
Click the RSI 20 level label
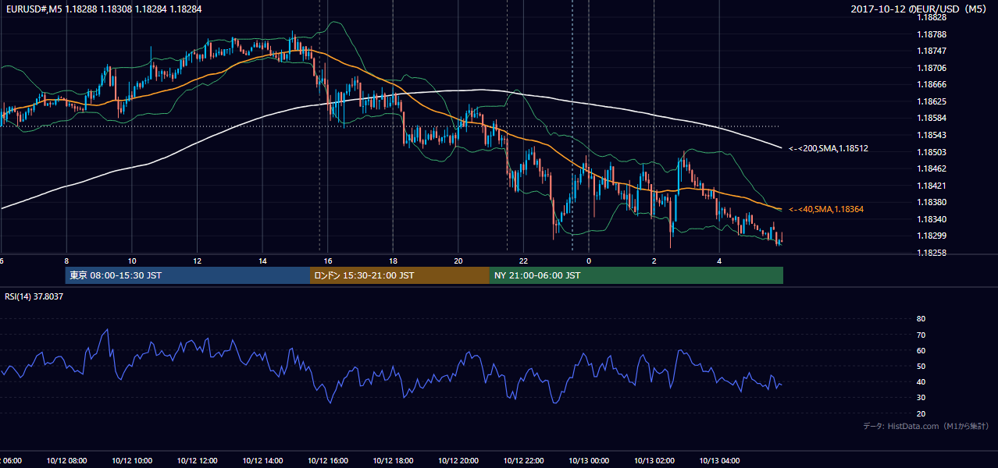tap(921, 413)
